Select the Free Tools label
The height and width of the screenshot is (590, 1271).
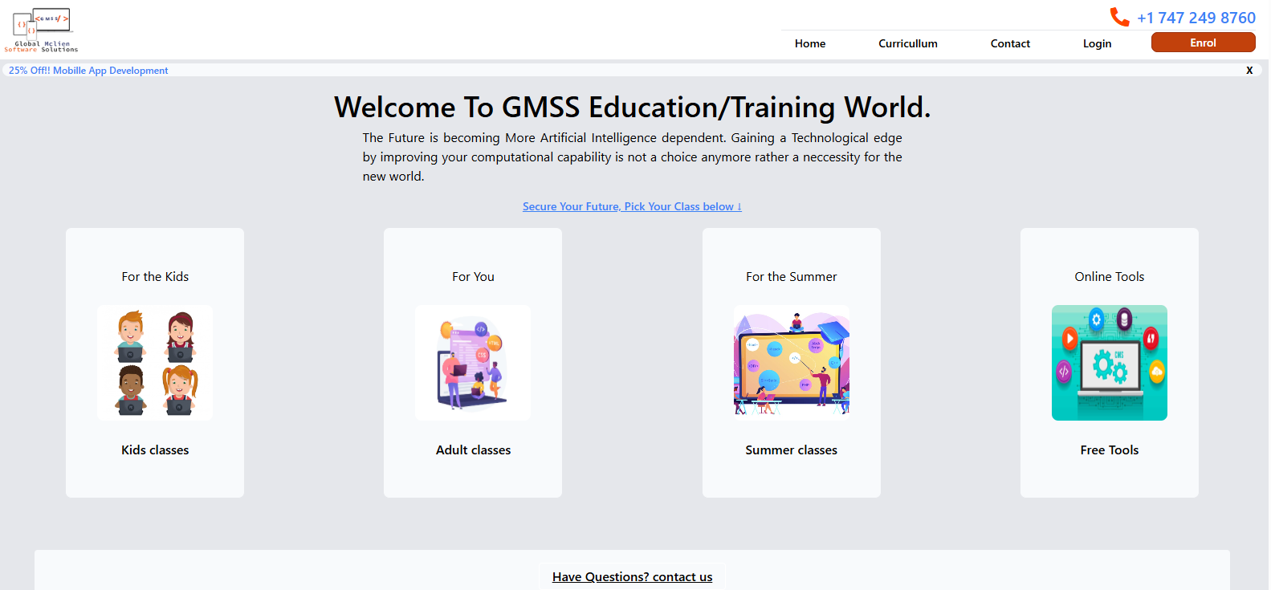click(1109, 450)
